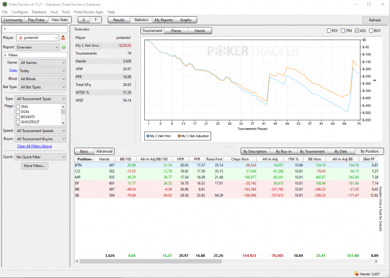
Task: Open the Configure menu
Action: (19, 12)
